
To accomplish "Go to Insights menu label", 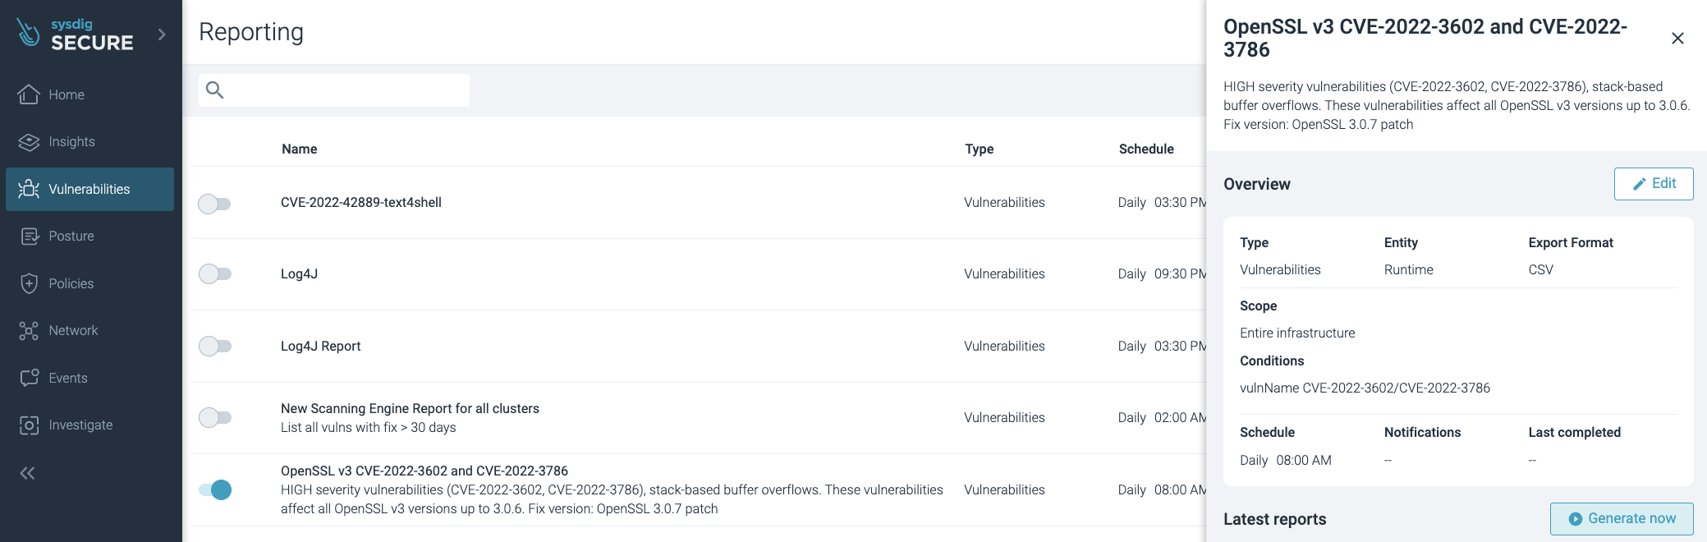I will (x=71, y=142).
